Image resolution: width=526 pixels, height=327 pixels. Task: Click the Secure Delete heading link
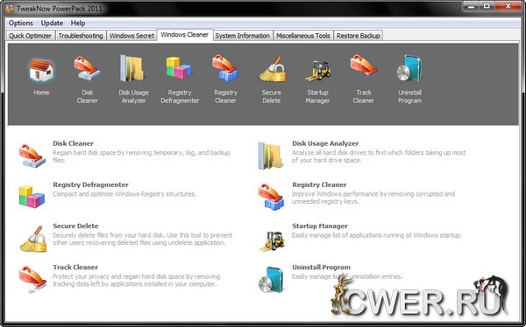75,226
